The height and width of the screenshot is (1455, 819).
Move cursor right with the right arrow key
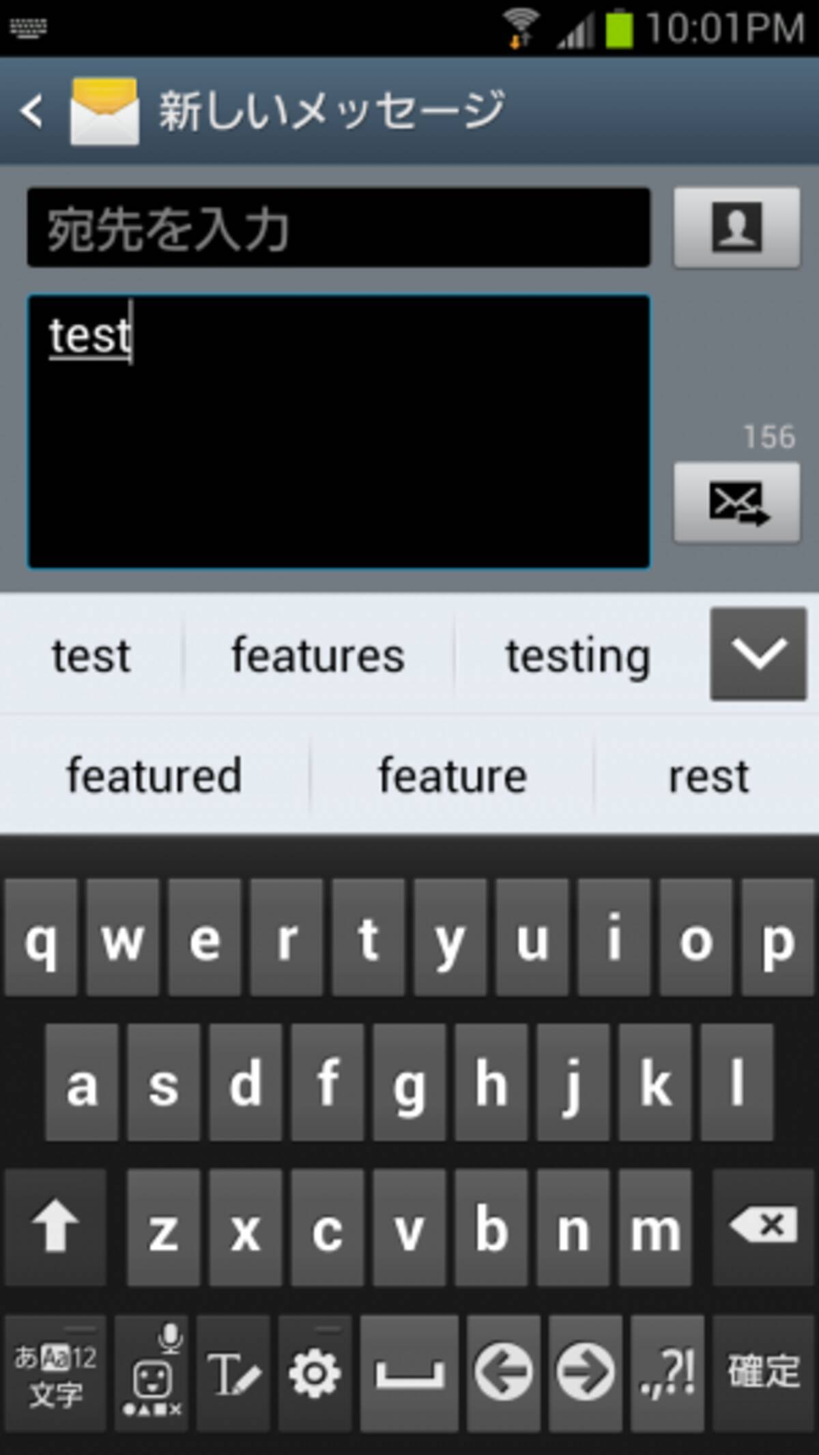coord(585,1372)
